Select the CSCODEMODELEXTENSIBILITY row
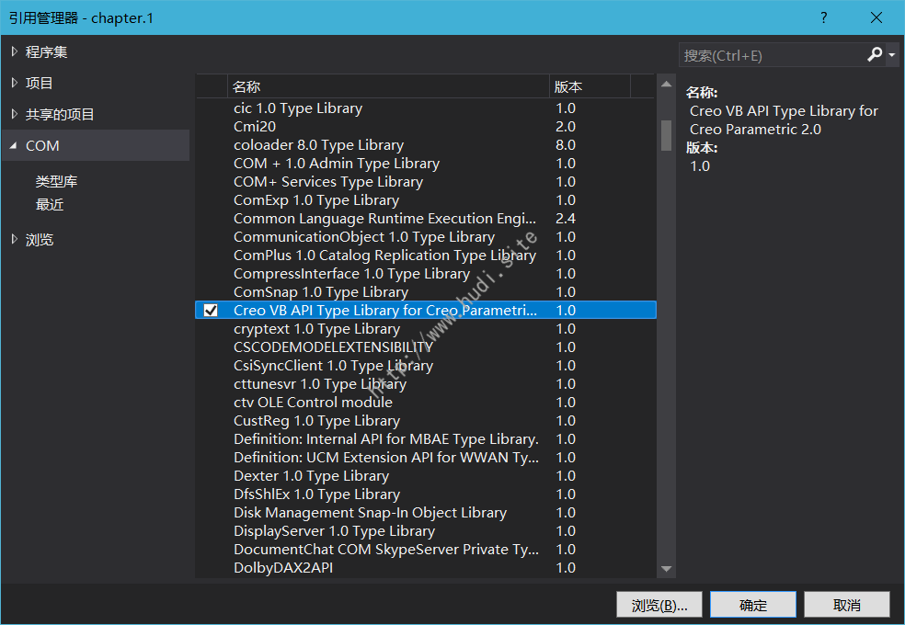Viewport: 905px width, 625px height. 426,347
